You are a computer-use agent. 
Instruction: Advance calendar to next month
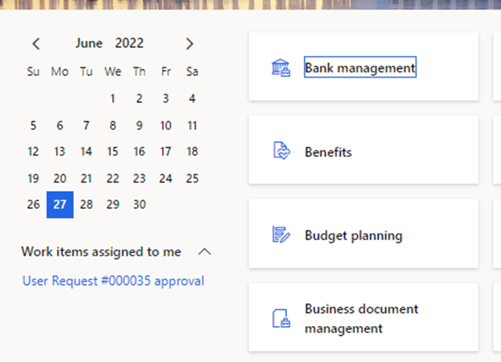point(190,44)
